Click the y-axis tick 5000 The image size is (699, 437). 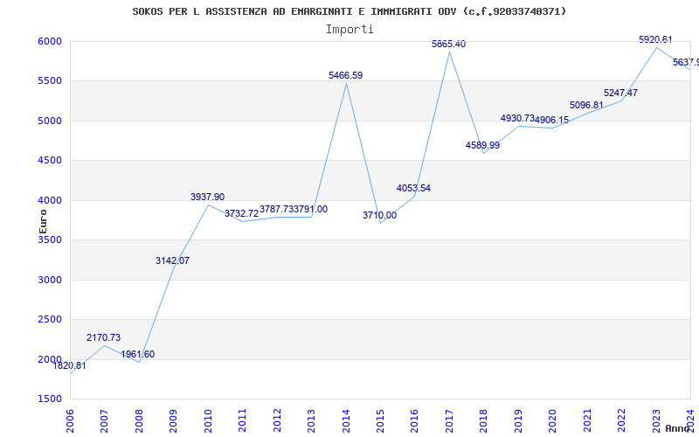(x=50, y=121)
